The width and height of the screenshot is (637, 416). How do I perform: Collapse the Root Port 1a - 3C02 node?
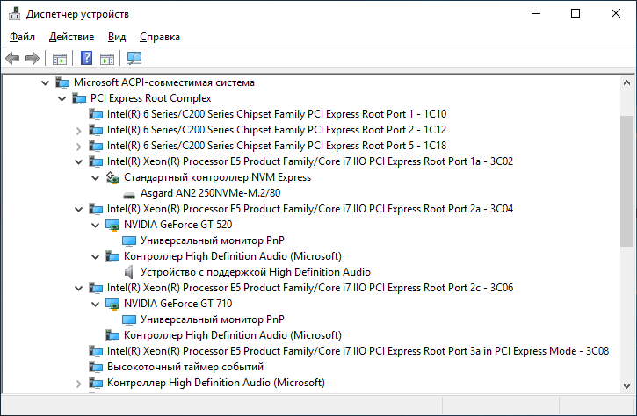click(x=78, y=161)
